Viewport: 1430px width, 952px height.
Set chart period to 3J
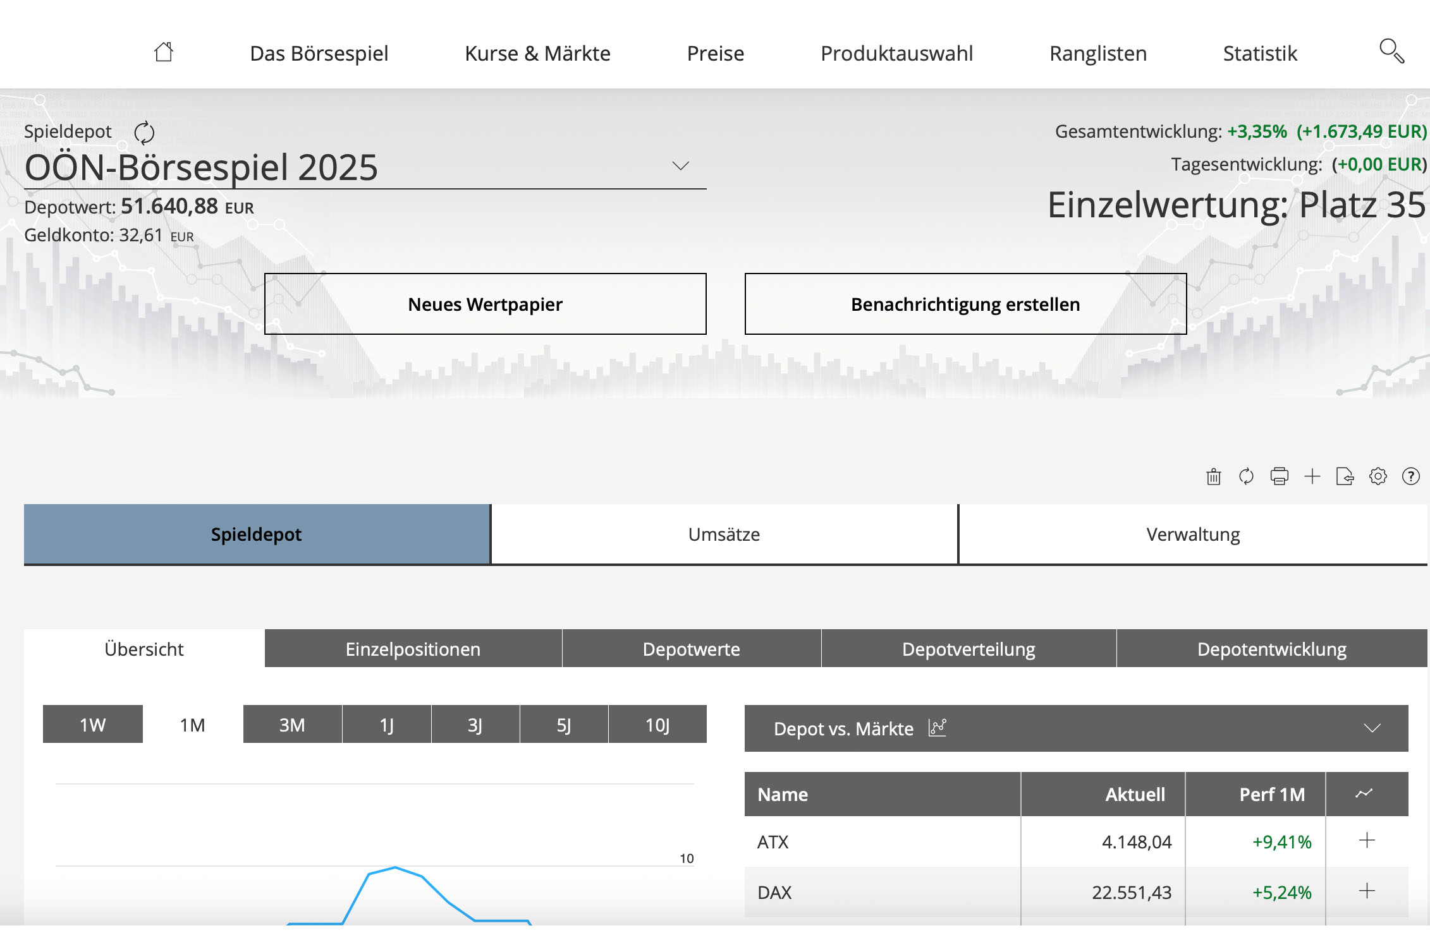click(475, 725)
